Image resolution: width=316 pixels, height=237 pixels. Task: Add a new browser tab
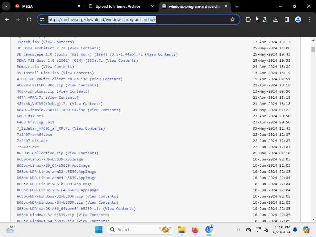pos(237,6)
